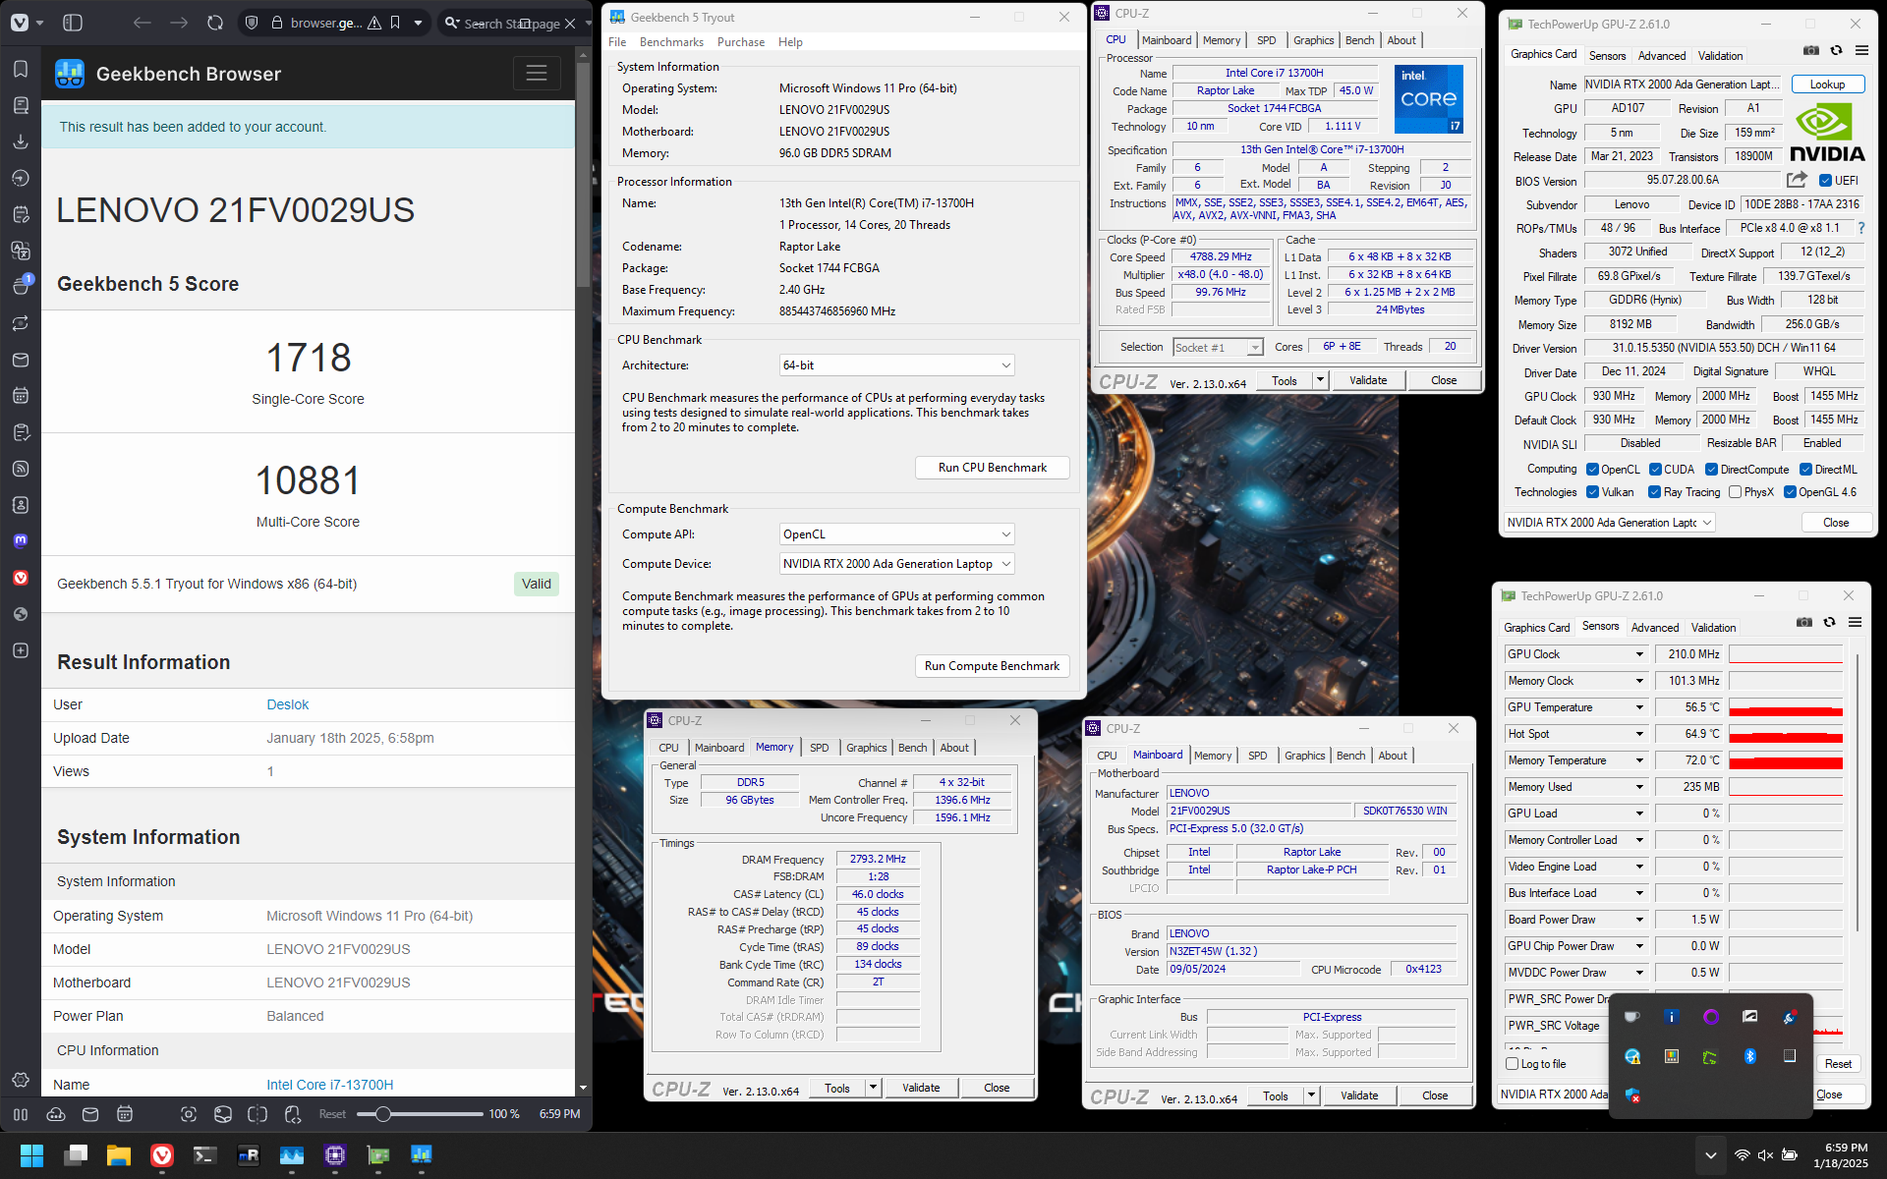Open the hamburger menu in GPU-Z Sensors window
Screen dimensions: 1887x1179
pos(1855,622)
